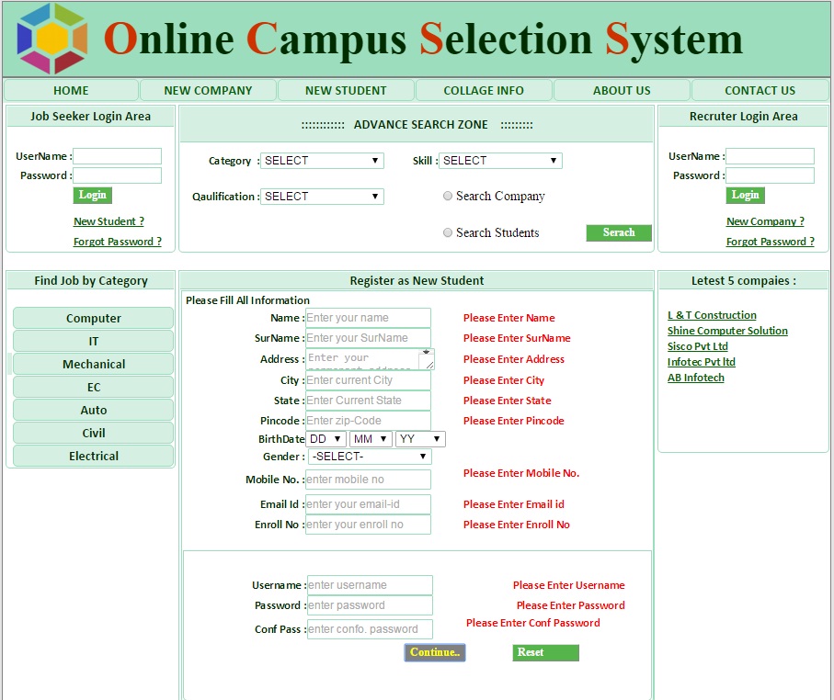This screenshot has width=834, height=700.
Task: Select the Search Students radio button
Action: 448,232
